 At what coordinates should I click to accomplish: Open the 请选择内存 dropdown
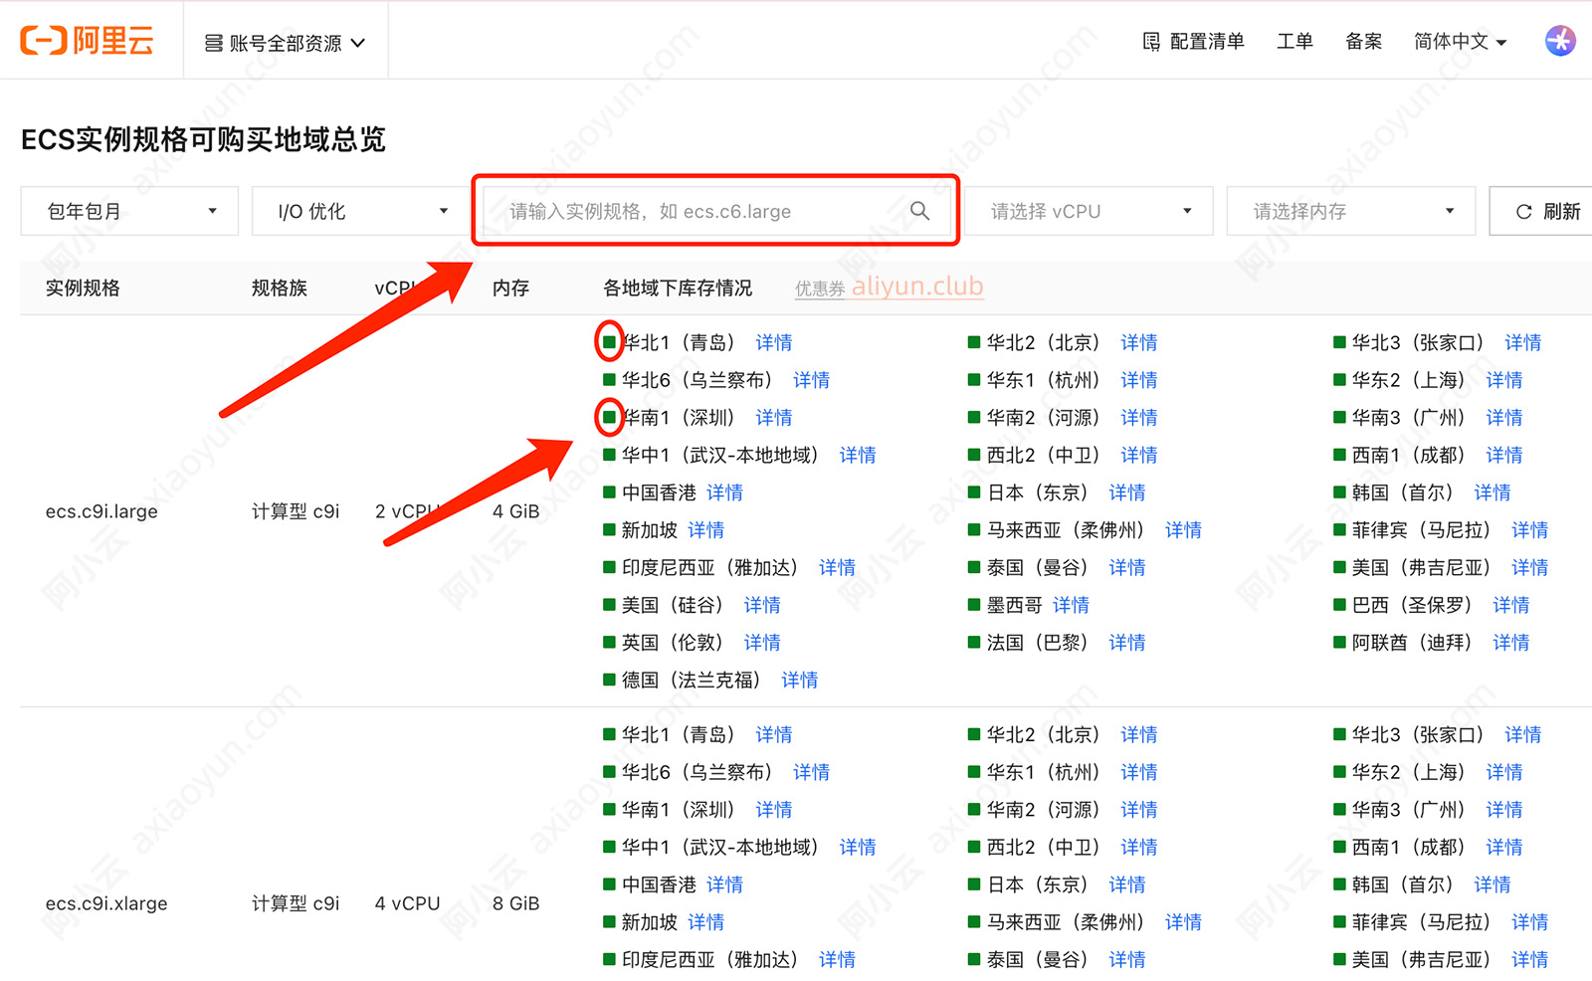[x=1351, y=211]
